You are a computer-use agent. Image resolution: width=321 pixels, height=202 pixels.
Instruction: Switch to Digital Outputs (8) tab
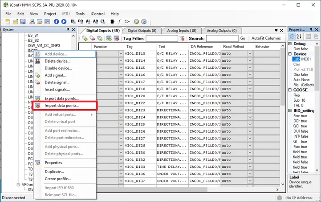coord(142,31)
